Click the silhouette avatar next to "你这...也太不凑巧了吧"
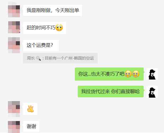Screen dimensions: 164x133 (x=152, y=74)
